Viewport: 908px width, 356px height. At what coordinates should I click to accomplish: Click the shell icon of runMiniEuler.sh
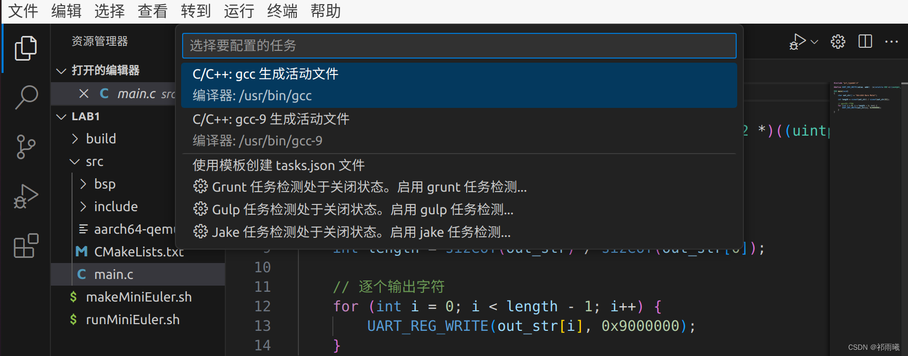pyautogui.click(x=73, y=320)
